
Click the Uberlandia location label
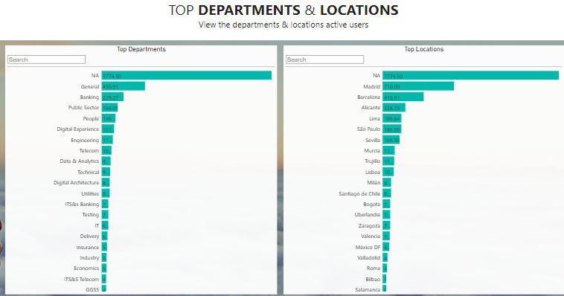point(368,215)
